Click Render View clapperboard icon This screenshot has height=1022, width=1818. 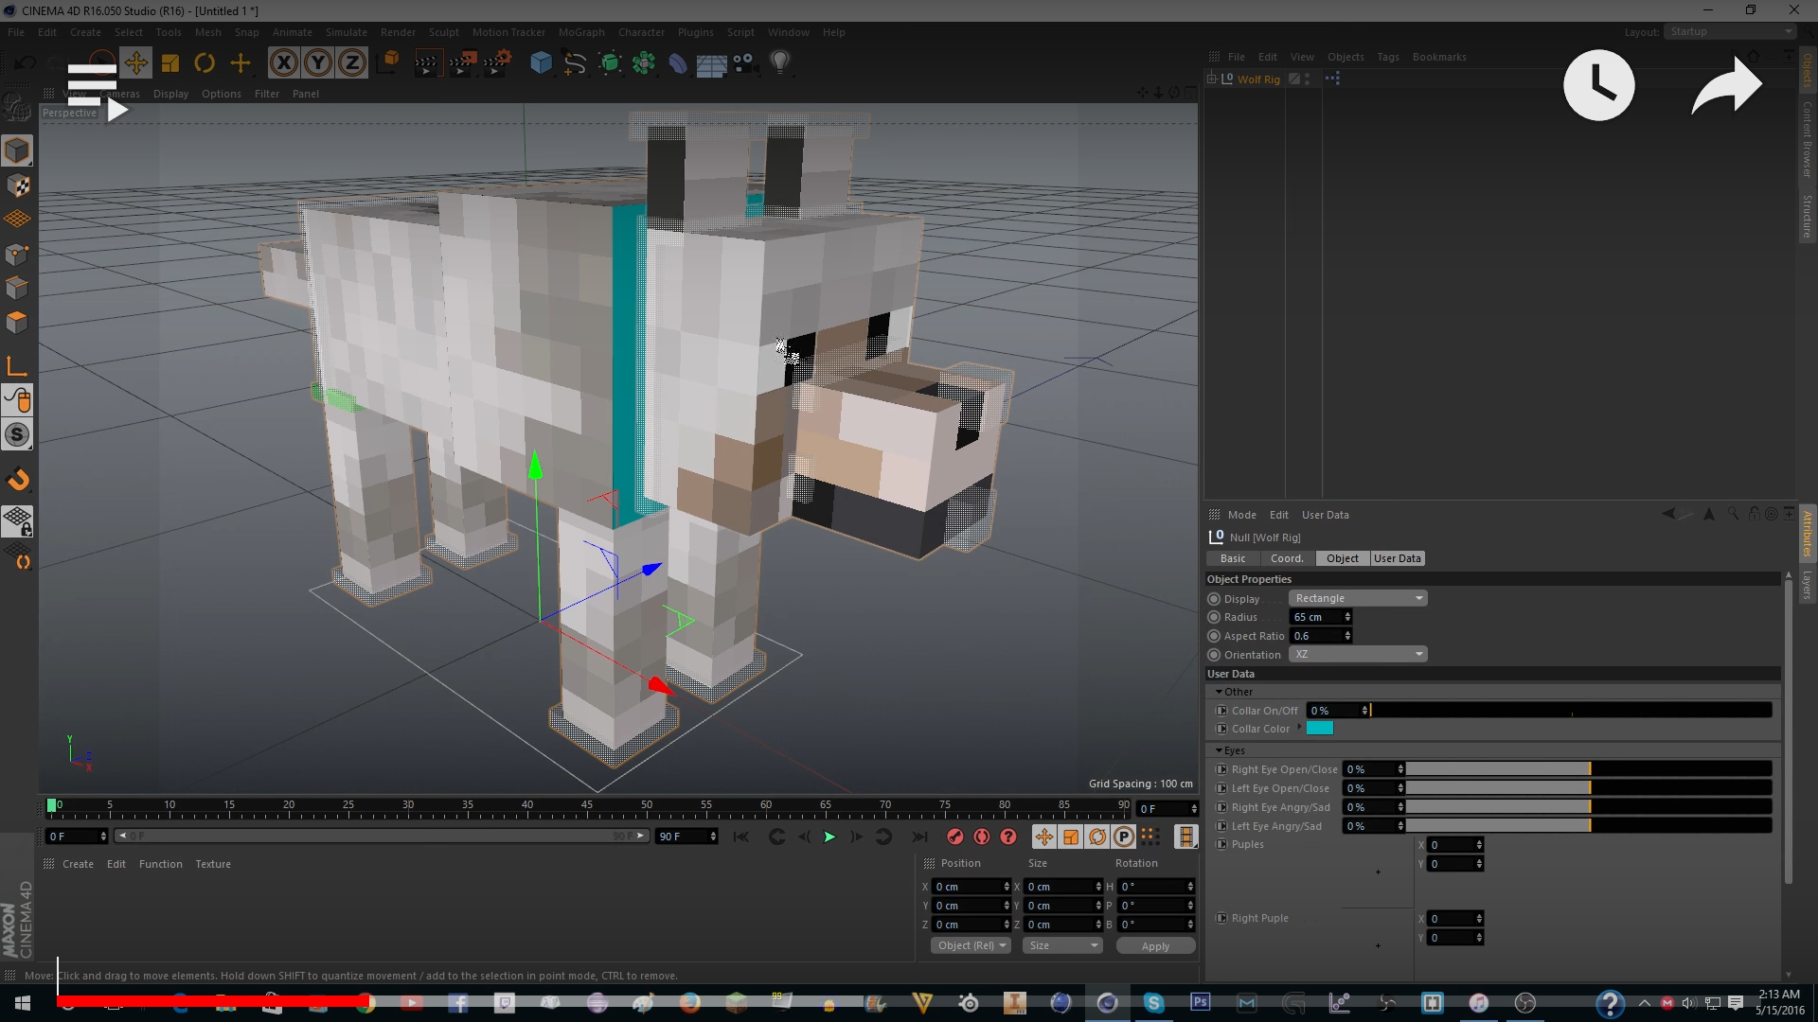click(x=427, y=63)
